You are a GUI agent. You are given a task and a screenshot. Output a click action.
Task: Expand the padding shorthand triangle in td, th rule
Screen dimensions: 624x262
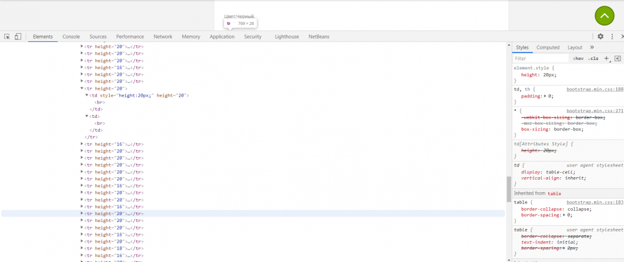pos(545,96)
